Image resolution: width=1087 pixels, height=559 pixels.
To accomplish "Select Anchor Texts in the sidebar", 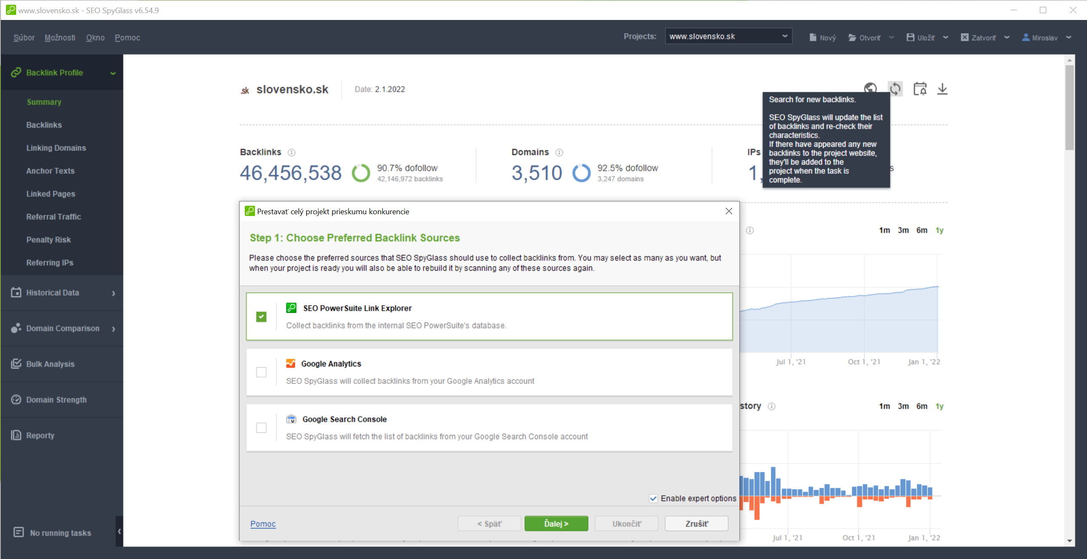I will pos(50,171).
